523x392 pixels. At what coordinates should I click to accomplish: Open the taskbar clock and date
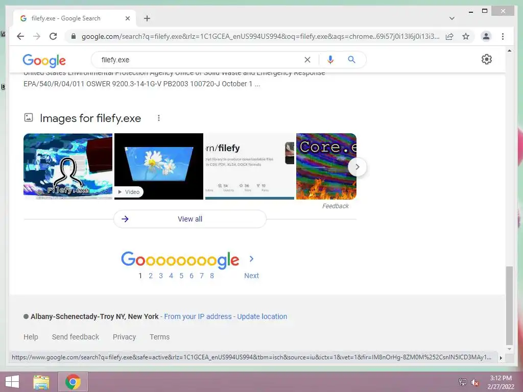click(x=501, y=382)
